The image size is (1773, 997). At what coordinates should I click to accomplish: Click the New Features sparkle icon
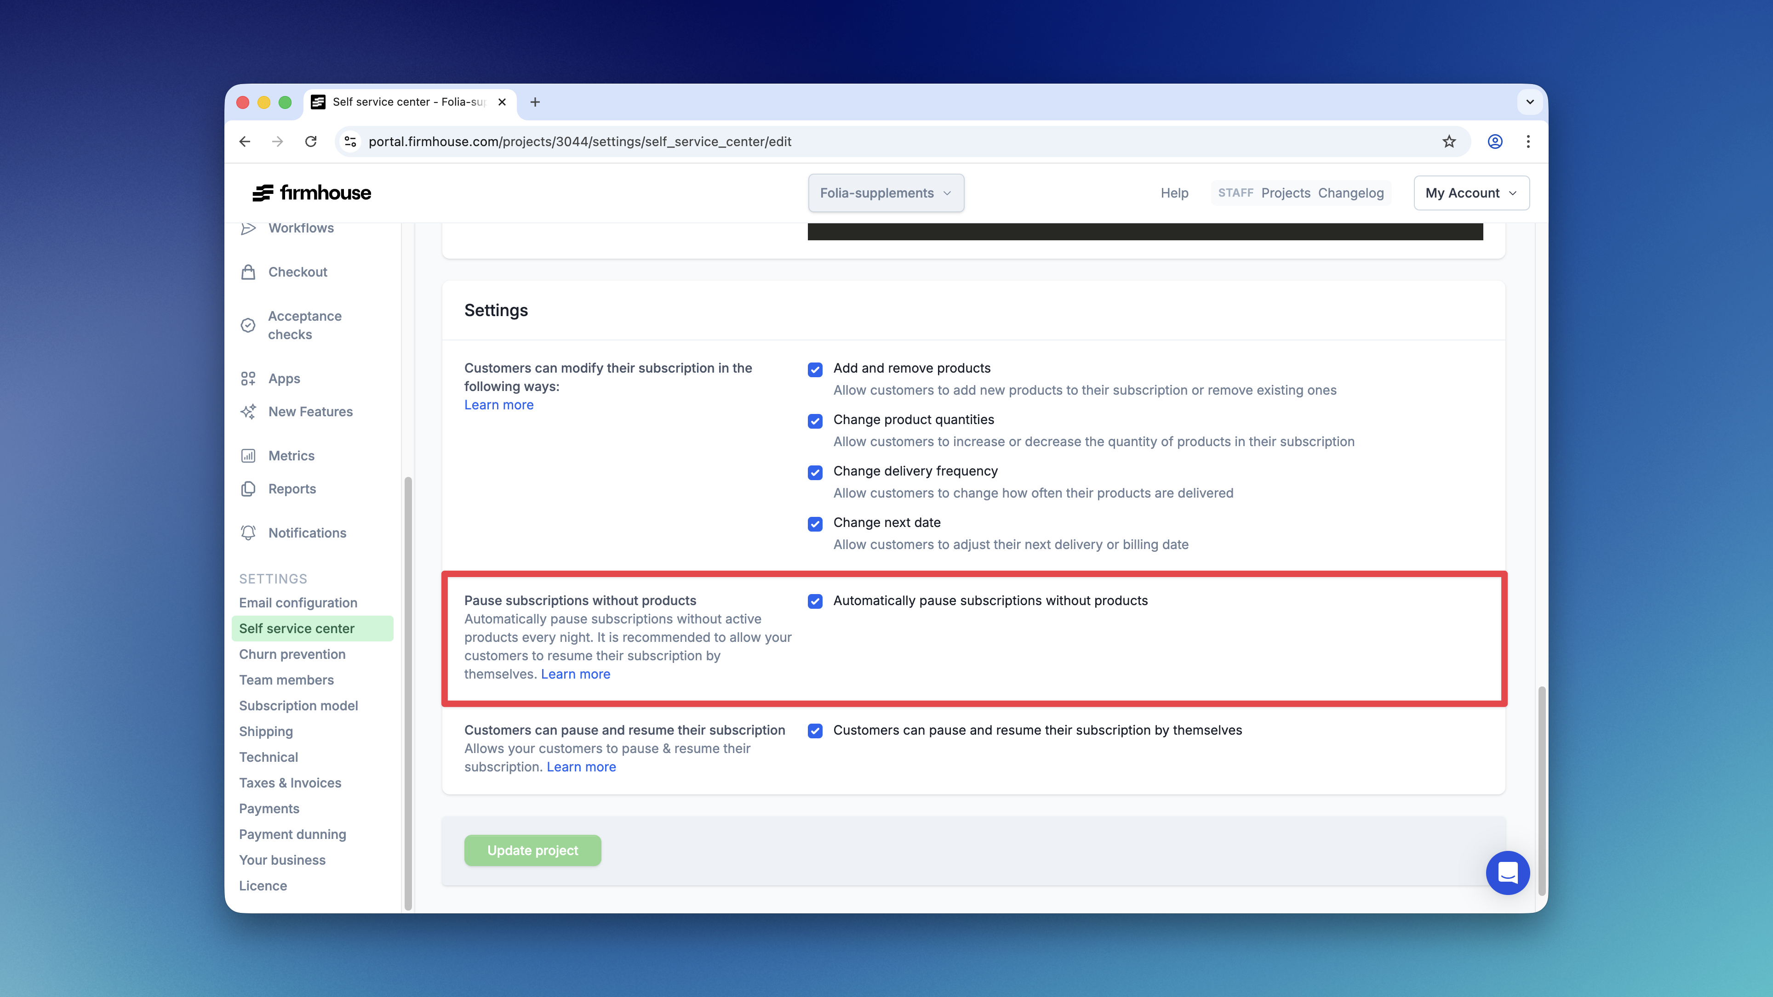click(248, 412)
